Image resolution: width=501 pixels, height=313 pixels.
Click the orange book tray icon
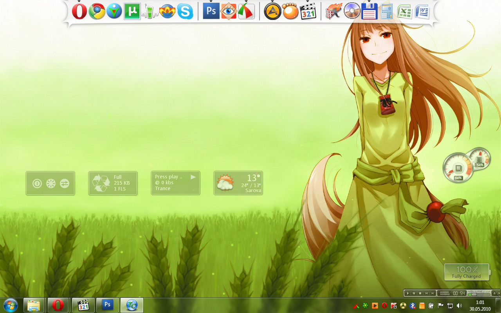click(422, 306)
